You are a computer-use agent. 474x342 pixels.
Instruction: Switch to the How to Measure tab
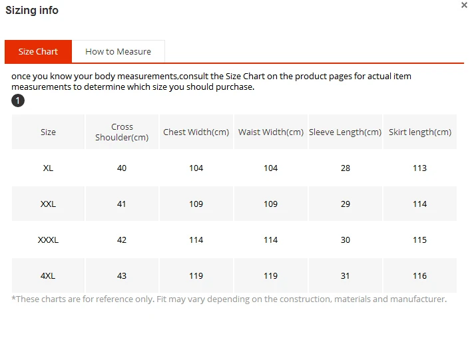tap(118, 51)
